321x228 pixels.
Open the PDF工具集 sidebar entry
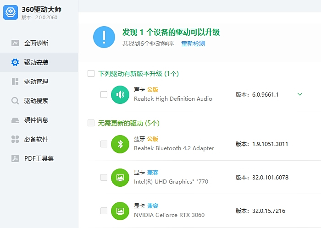(x=39, y=158)
